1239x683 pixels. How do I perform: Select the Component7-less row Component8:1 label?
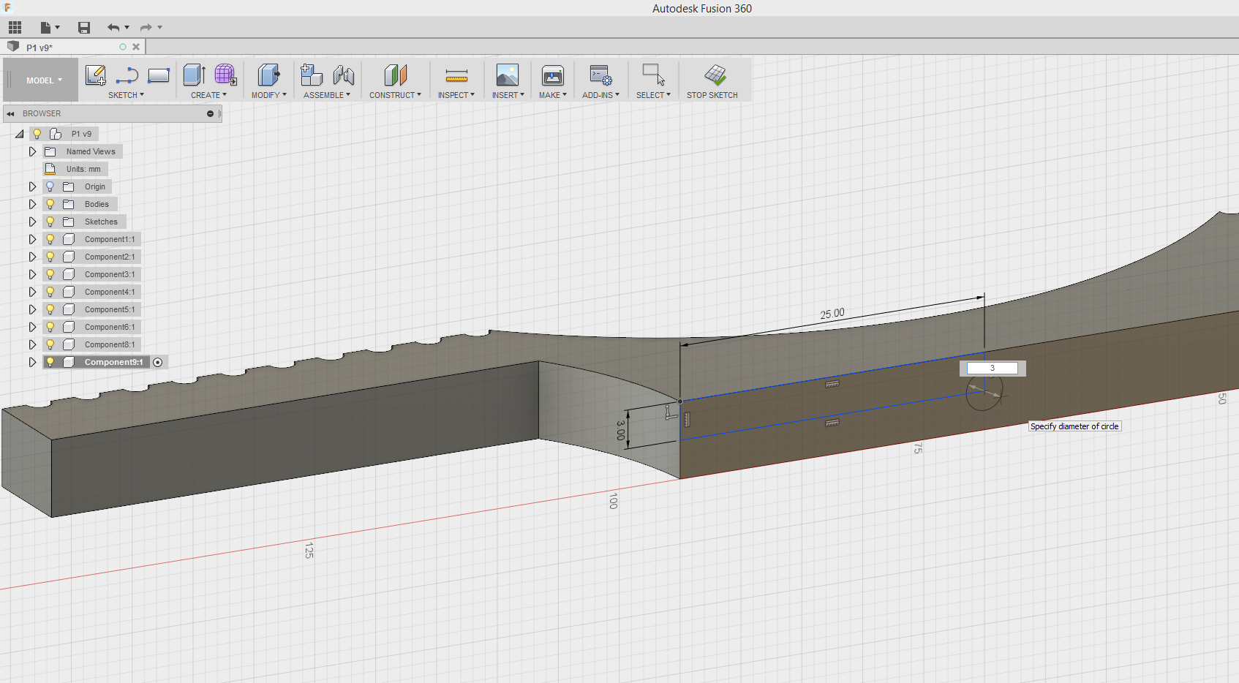(110, 344)
